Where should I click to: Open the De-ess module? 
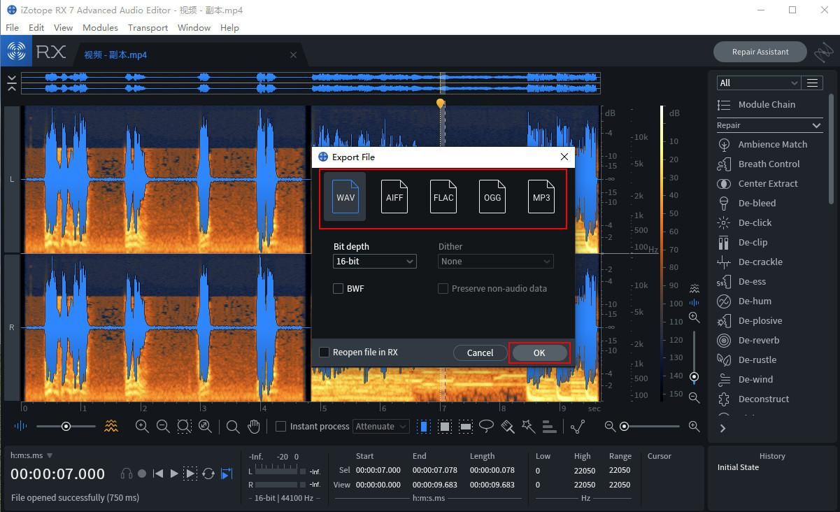click(x=742, y=281)
